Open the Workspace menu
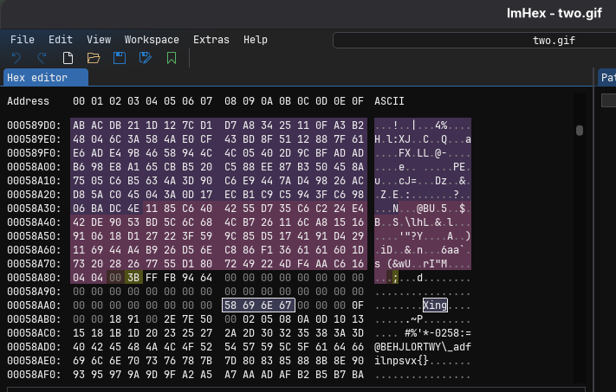The width and height of the screenshot is (616, 392). click(152, 40)
